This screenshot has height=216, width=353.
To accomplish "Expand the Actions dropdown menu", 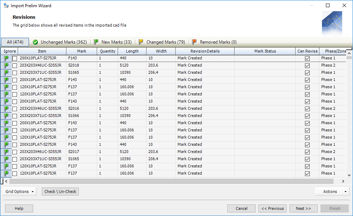I will [x=332, y=192].
